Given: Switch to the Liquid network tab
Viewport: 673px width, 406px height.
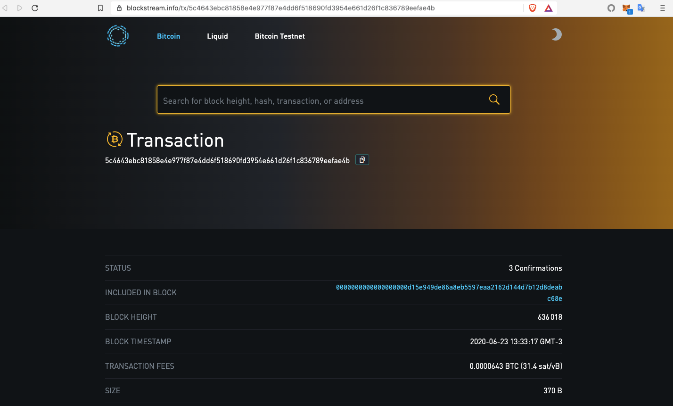Looking at the screenshot, I should click(x=217, y=36).
